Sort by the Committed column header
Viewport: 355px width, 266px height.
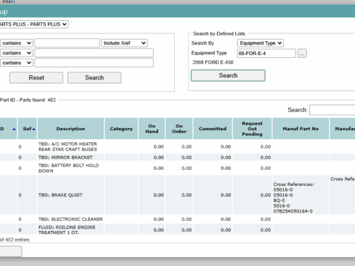click(212, 129)
